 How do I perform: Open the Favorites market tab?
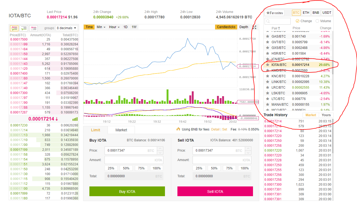(x=274, y=13)
